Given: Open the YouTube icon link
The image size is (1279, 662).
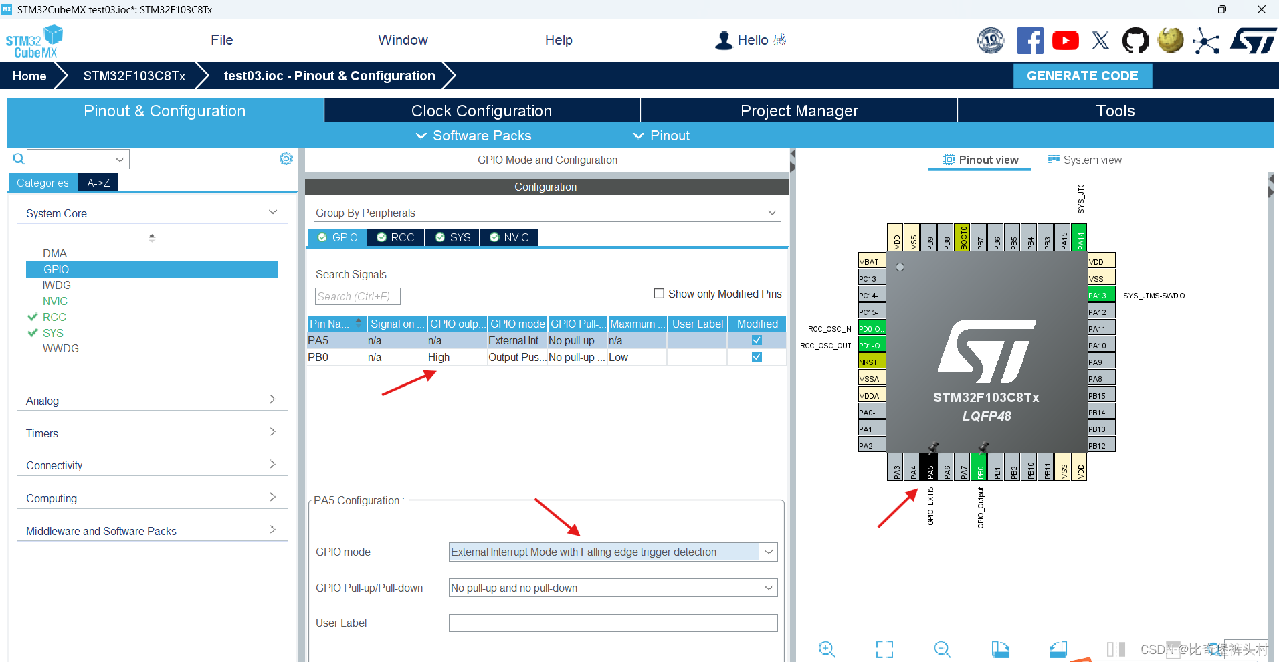Looking at the screenshot, I should [1065, 41].
